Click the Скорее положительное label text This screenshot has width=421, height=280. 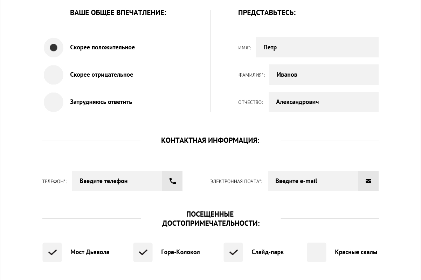tap(102, 47)
